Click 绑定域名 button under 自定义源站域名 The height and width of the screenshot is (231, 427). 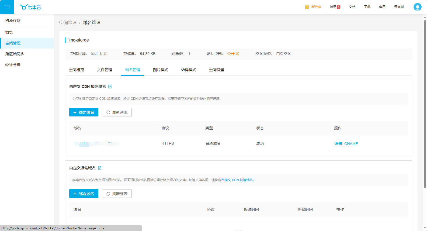[84, 194]
